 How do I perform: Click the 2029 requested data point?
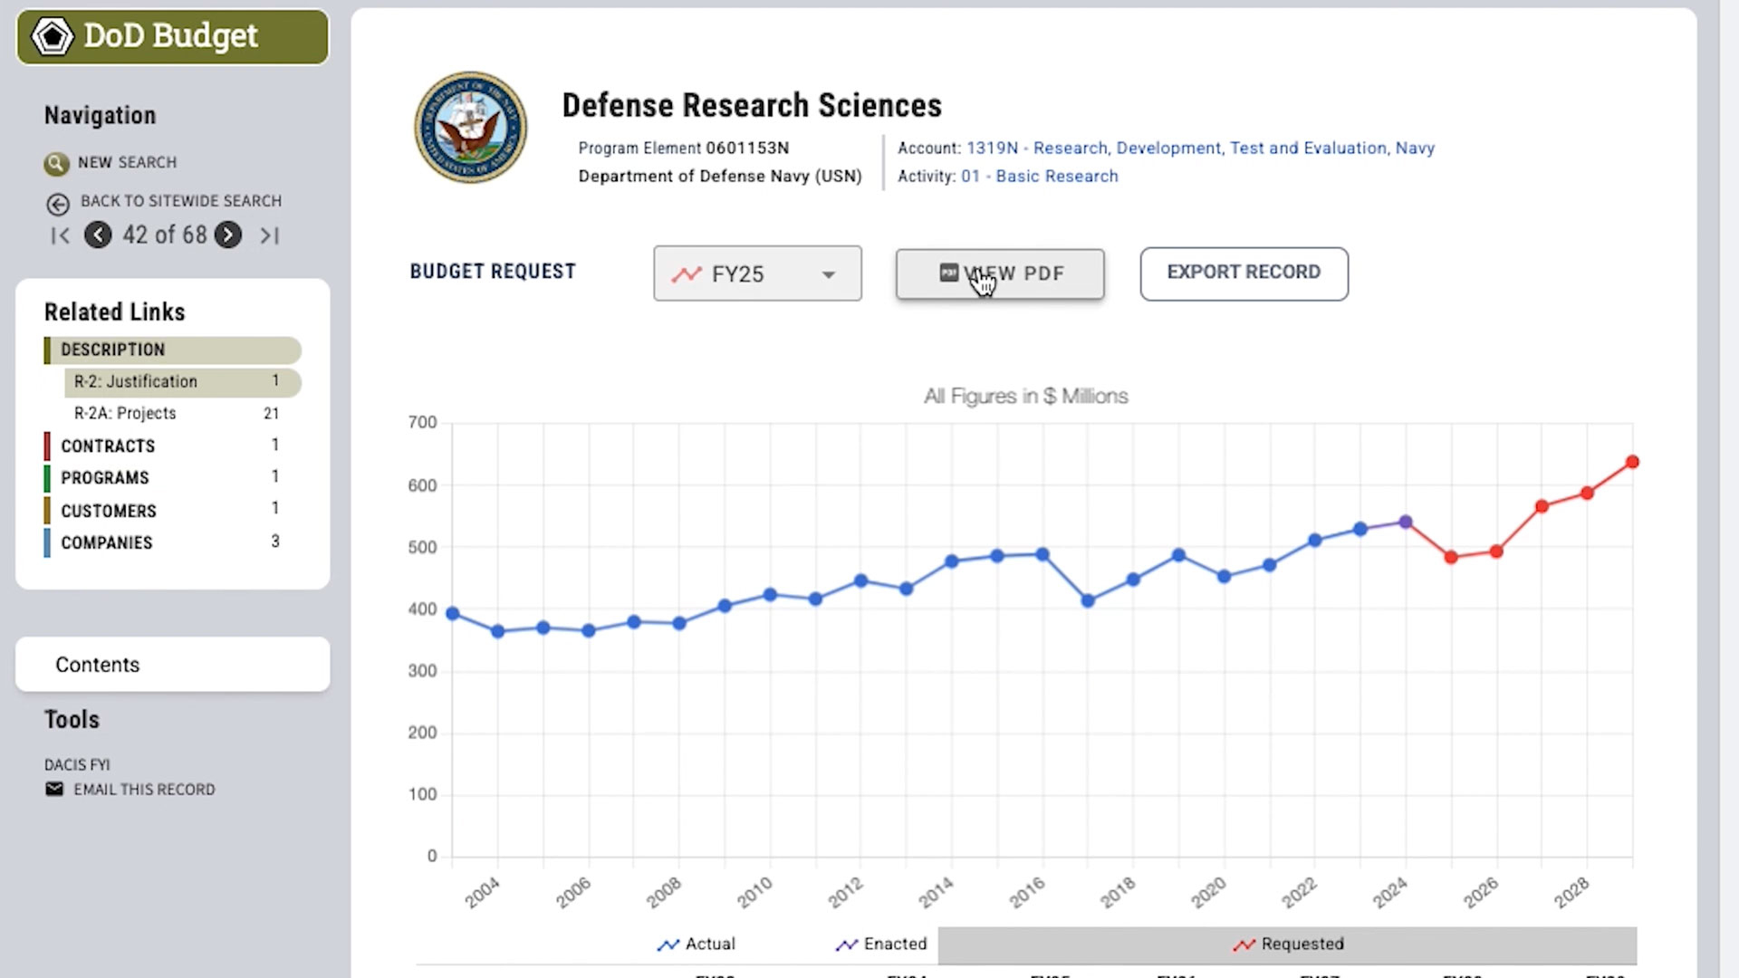point(1632,462)
